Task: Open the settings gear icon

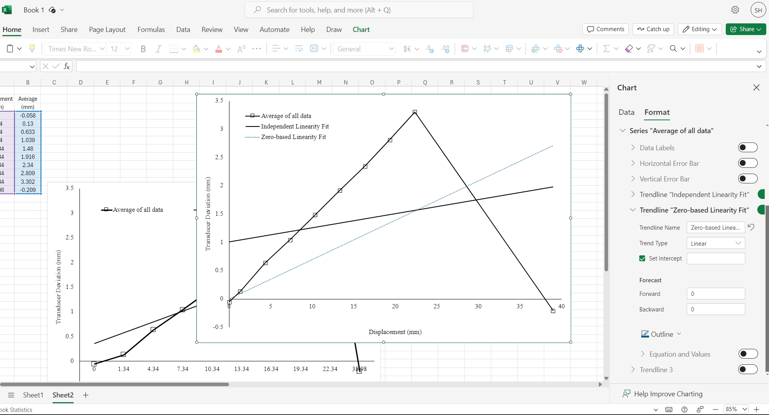Action: click(735, 10)
